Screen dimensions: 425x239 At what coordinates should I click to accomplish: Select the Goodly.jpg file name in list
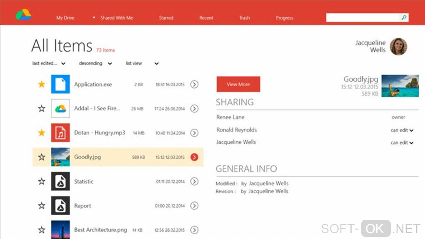coord(87,157)
